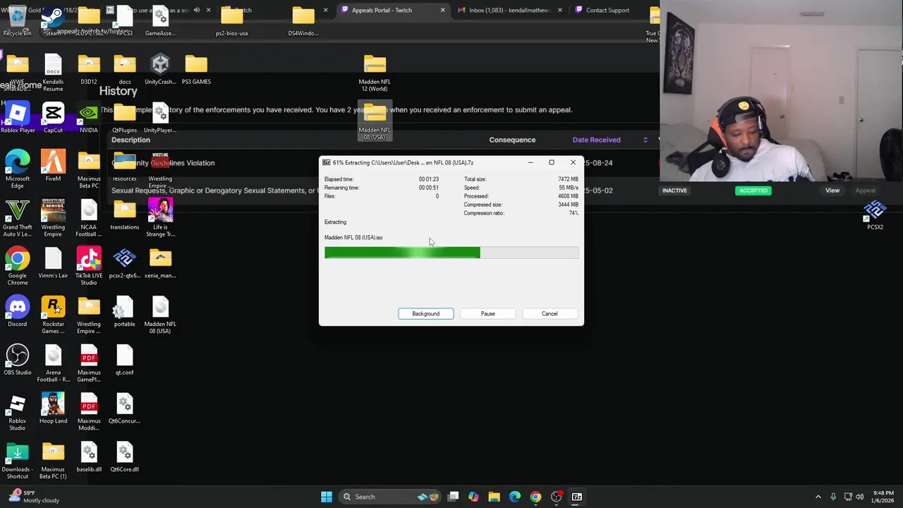Launch the Roblox Player shortcut
Screen dimensions: 903x508
click(x=18, y=118)
